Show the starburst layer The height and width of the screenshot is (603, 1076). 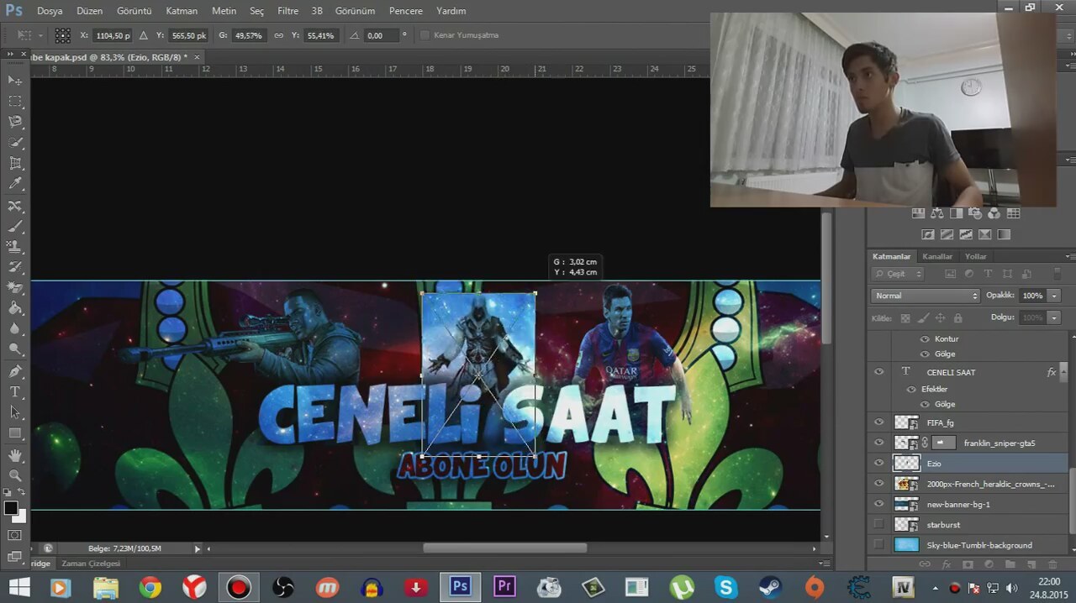coord(879,524)
